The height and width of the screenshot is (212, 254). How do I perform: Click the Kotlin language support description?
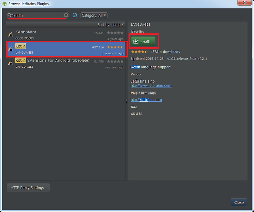tap(151, 67)
